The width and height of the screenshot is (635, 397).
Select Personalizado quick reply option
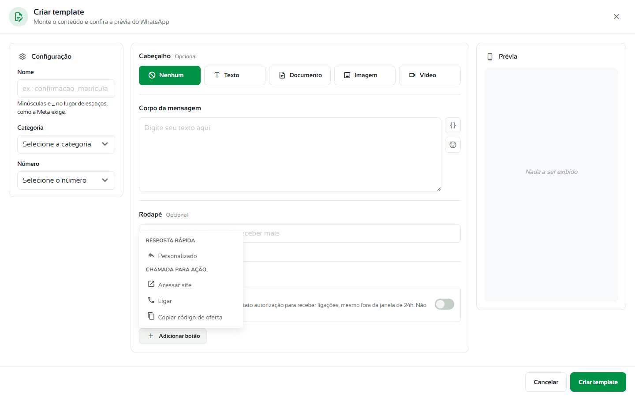pos(191,256)
